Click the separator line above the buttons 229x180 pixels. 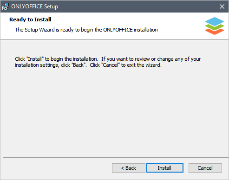[116, 158]
